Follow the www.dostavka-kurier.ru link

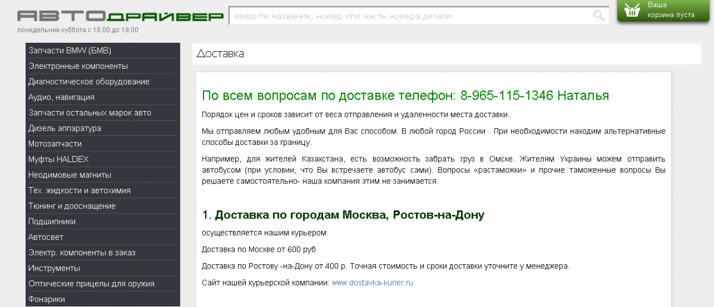(372, 283)
